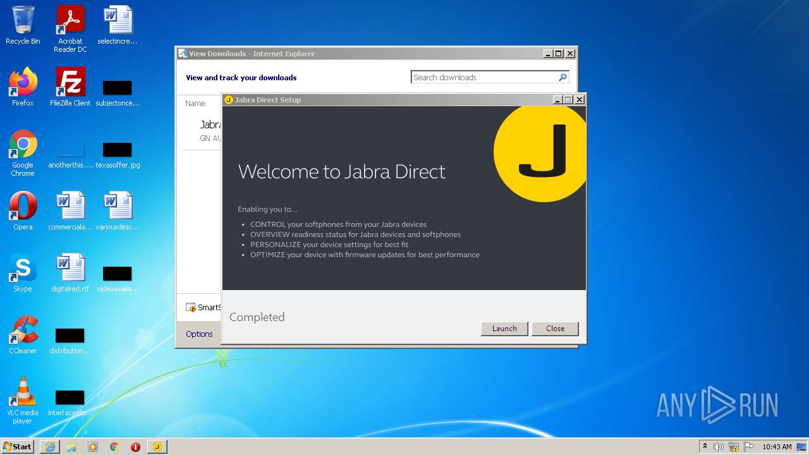This screenshot has height=455, width=809.
Task: Click the search magnifier icon in downloads
Action: (563, 77)
